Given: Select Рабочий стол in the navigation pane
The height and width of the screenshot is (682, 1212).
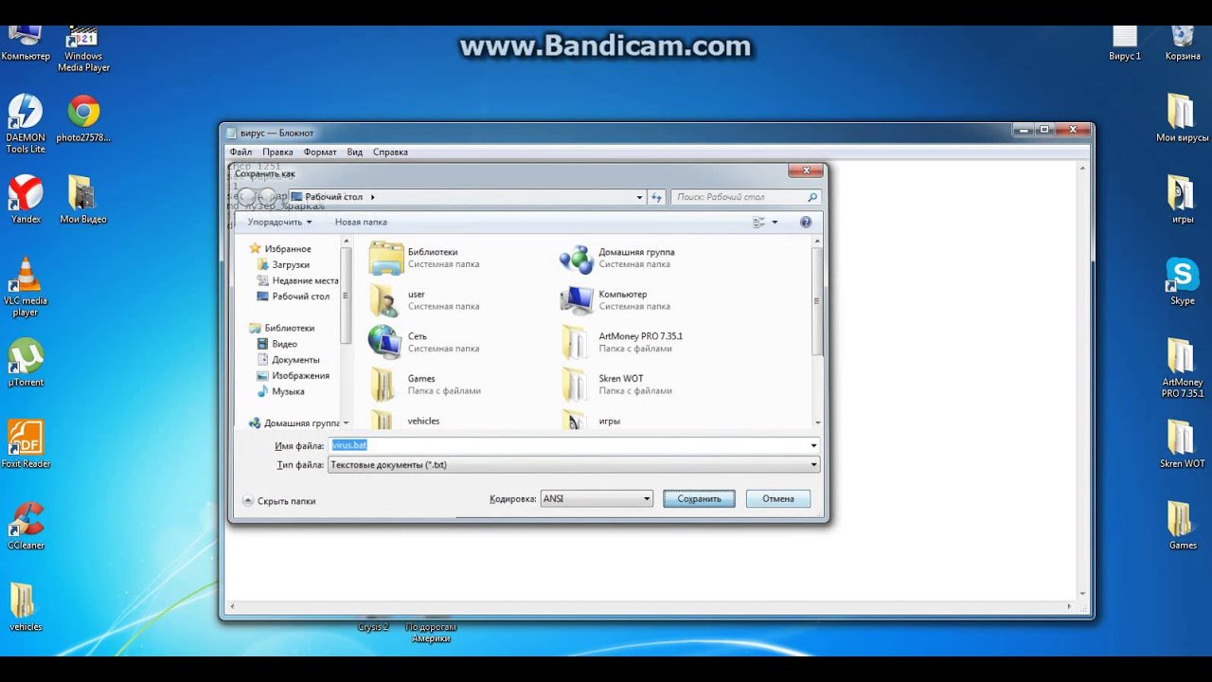Looking at the screenshot, I should (294, 296).
